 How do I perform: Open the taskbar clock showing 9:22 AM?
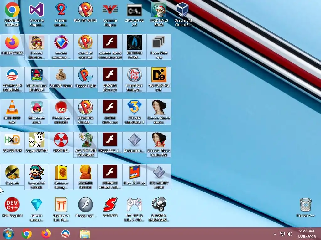[x=307, y=234]
